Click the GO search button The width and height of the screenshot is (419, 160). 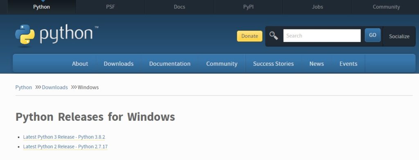372,35
